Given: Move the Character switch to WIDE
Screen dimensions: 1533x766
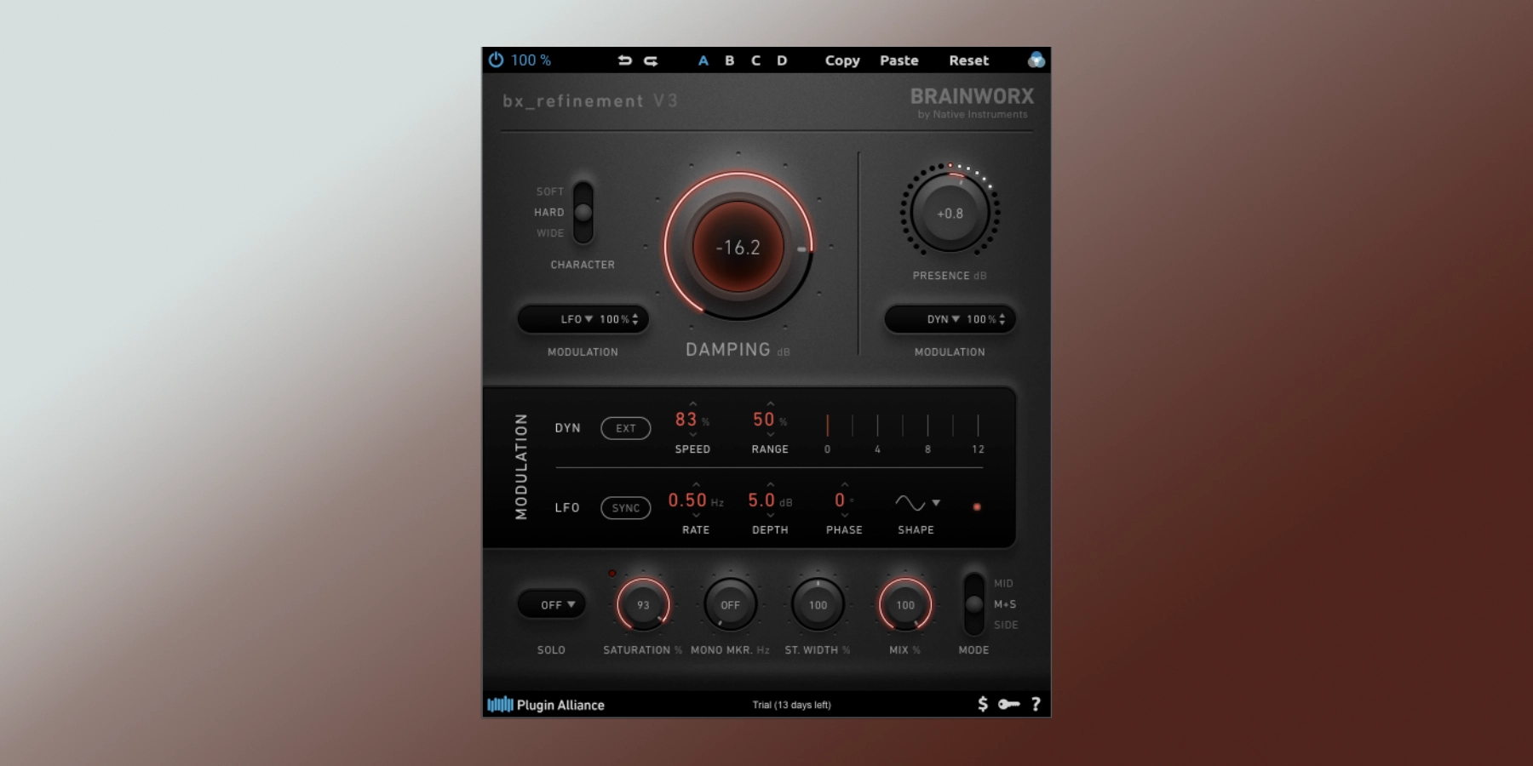Looking at the screenshot, I should [x=582, y=233].
